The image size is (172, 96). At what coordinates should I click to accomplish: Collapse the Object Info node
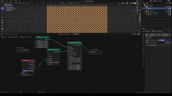point(23,61)
